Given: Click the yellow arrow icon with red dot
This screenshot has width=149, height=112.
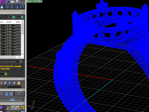Looking at the screenshot, I should (x=22, y=108).
